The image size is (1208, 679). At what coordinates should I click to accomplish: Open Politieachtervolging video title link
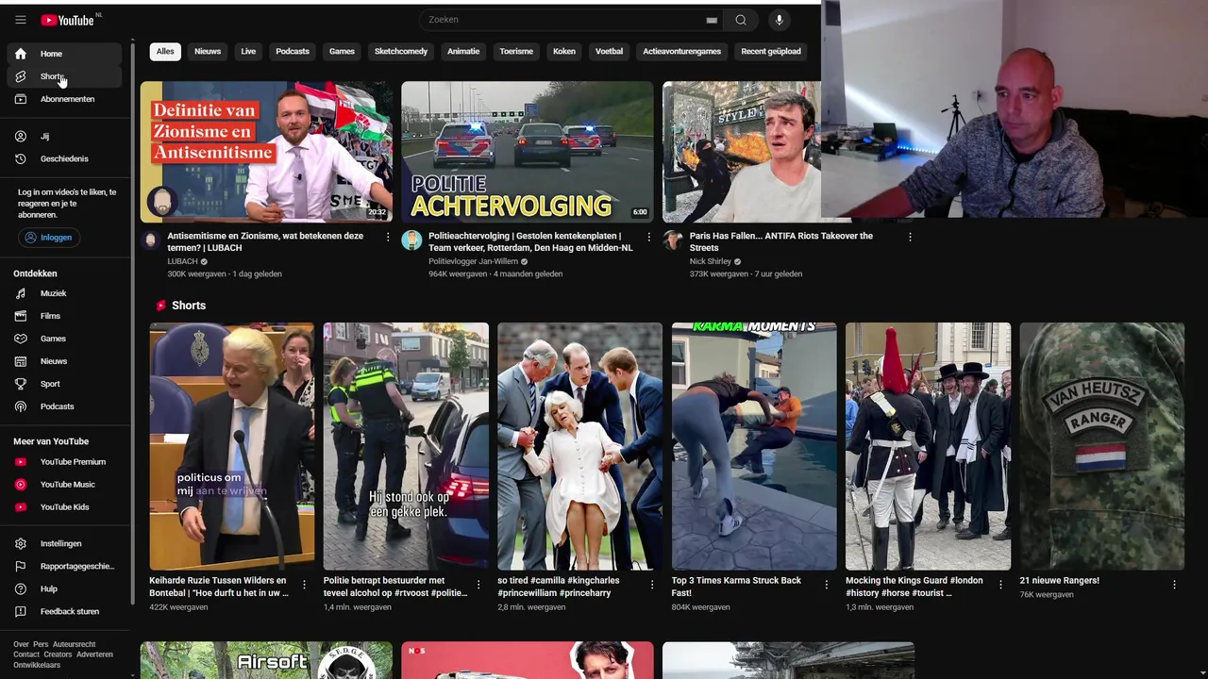[530, 241]
